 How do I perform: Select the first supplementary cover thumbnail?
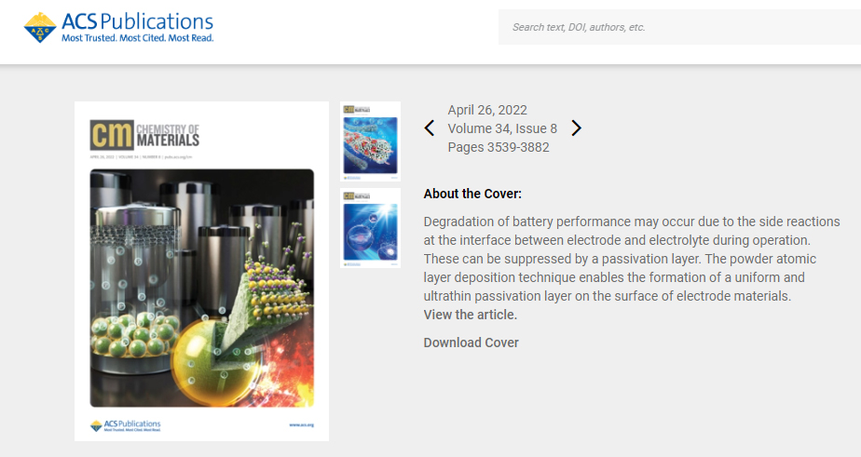coord(370,141)
